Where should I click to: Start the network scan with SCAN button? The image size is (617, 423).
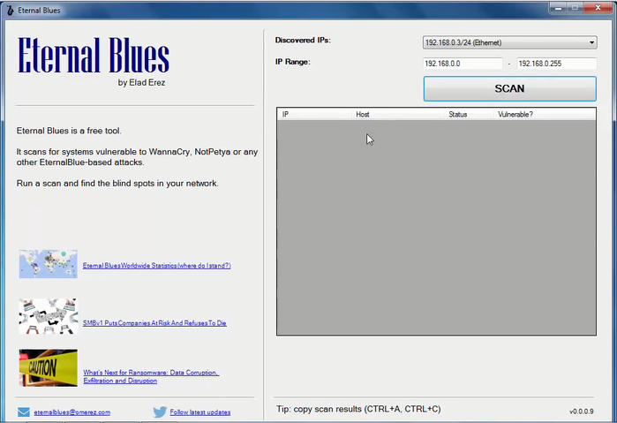509,88
